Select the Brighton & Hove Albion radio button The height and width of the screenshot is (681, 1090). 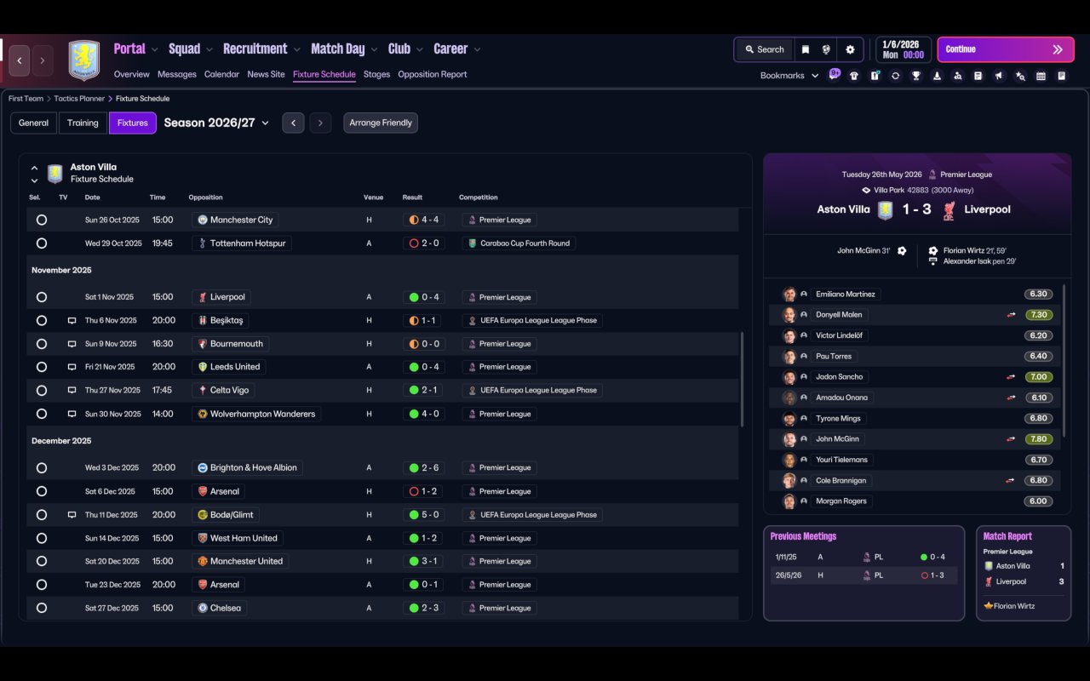42,468
